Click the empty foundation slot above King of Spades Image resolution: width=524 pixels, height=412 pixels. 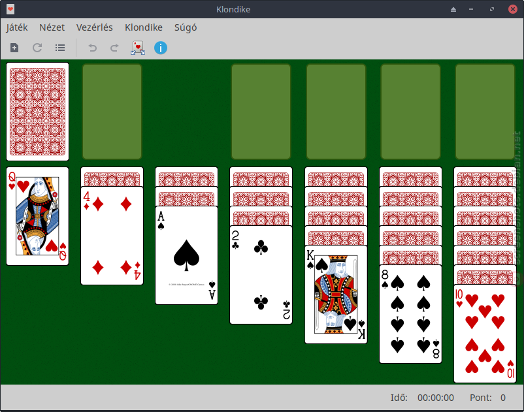click(336, 112)
